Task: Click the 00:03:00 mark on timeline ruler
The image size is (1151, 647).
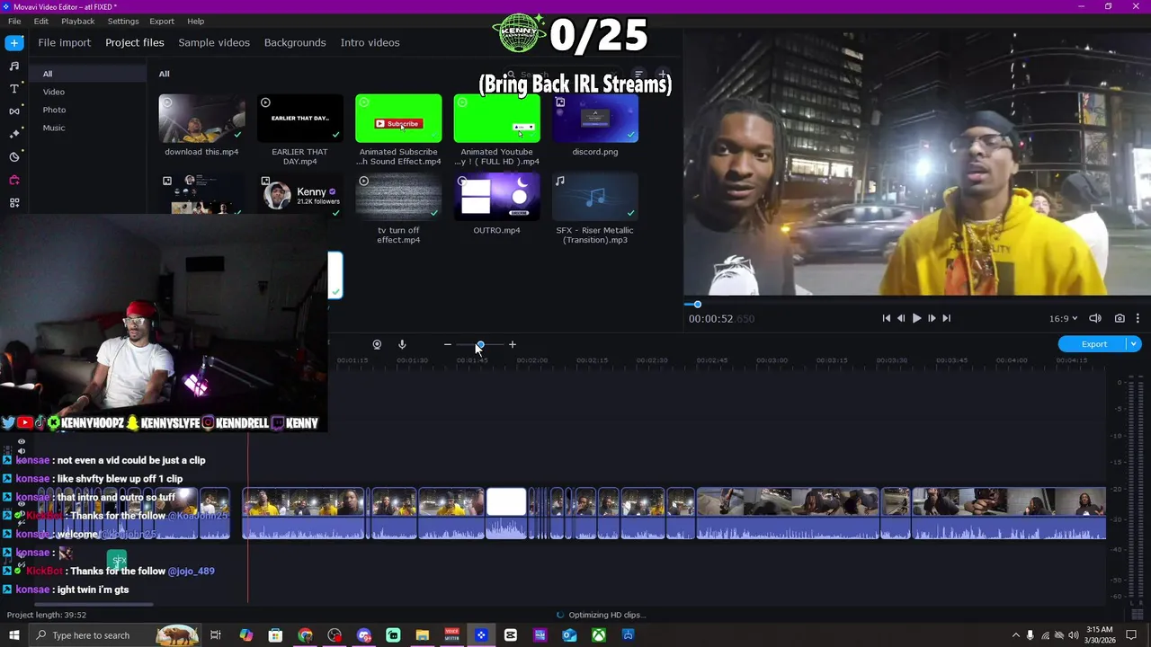Action: point(772,360)
